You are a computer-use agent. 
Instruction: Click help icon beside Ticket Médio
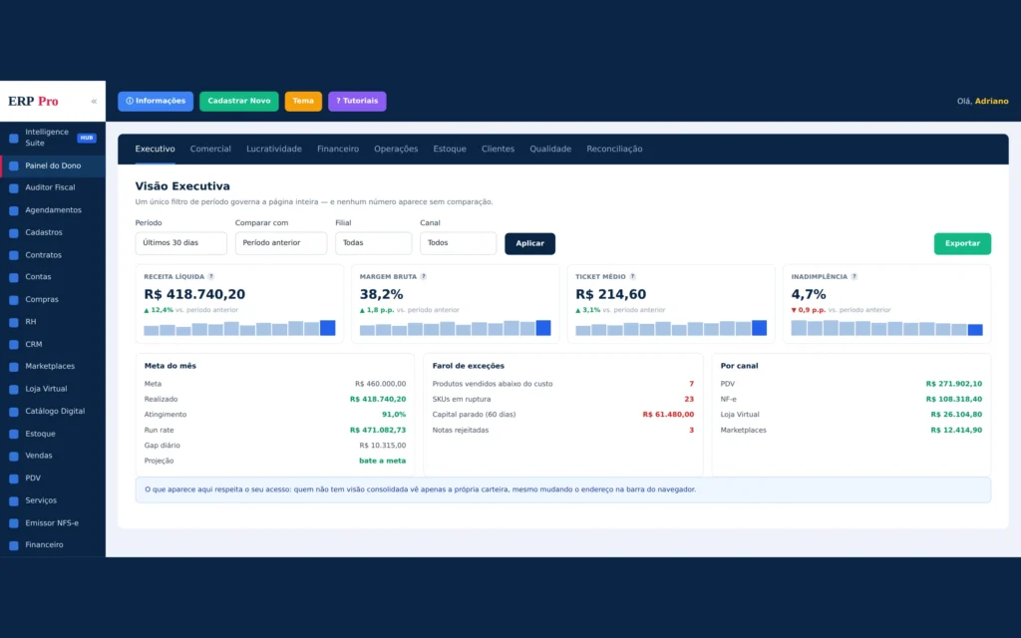(x=632, y=277)
